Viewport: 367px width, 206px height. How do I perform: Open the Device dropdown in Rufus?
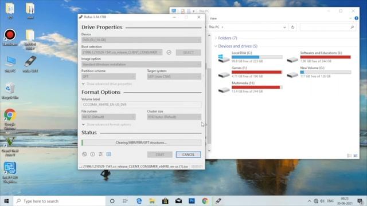coord(141,40)
